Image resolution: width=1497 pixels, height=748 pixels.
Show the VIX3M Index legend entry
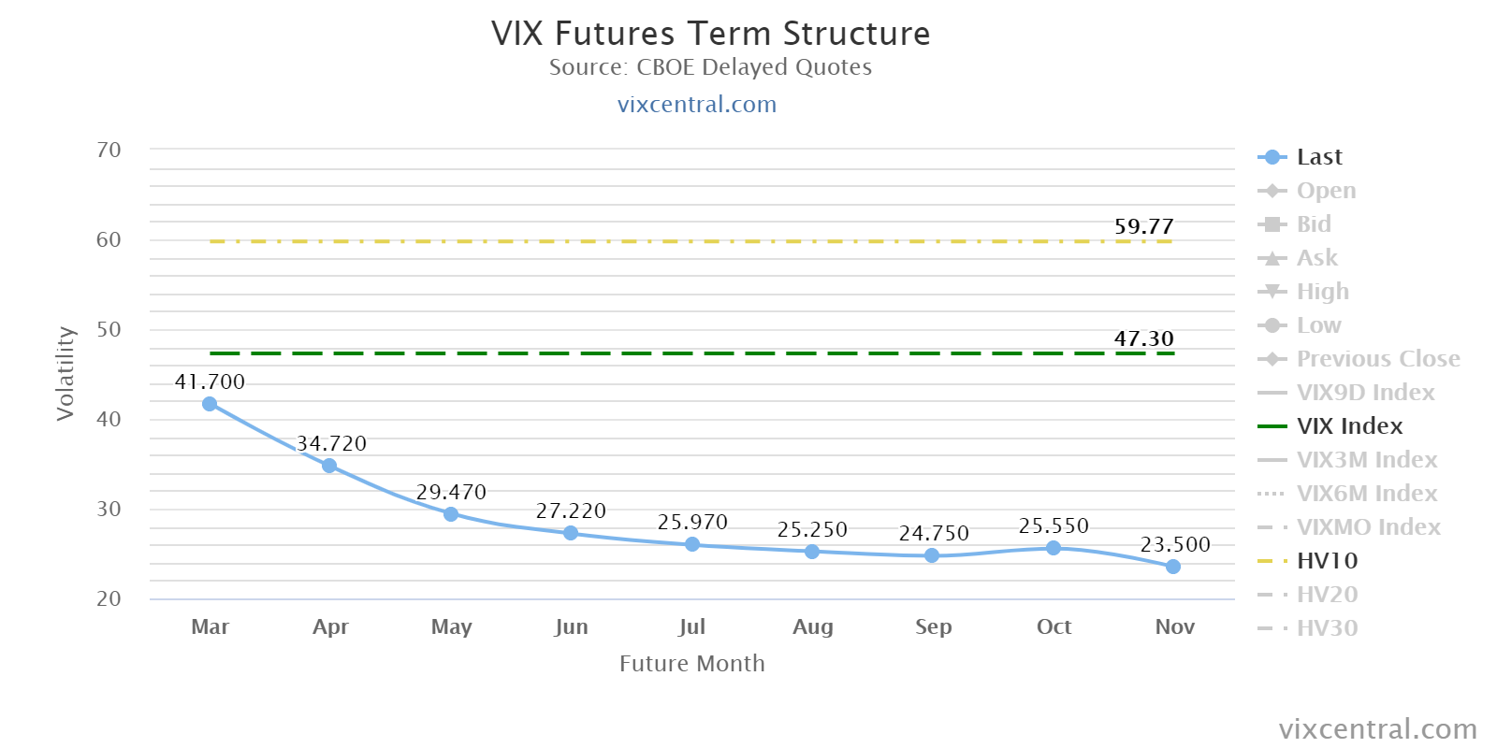point(1366,460)
